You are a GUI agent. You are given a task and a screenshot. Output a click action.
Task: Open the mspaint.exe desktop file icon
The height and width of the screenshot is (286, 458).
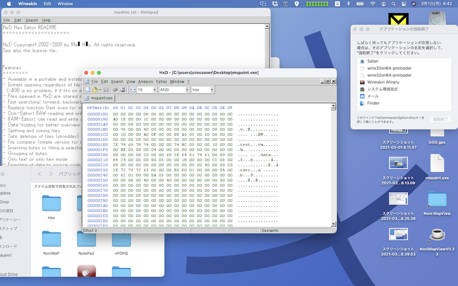click(x=437, y=164)
